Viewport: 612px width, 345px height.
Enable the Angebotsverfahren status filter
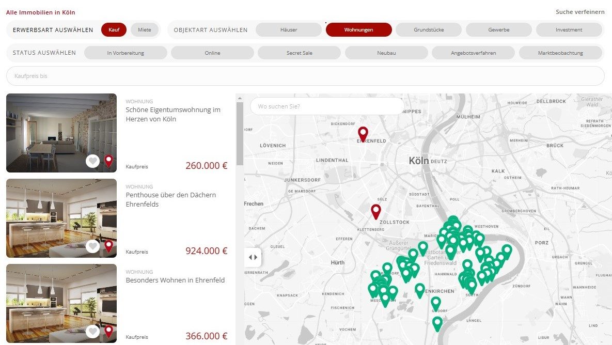click(474, 53)
